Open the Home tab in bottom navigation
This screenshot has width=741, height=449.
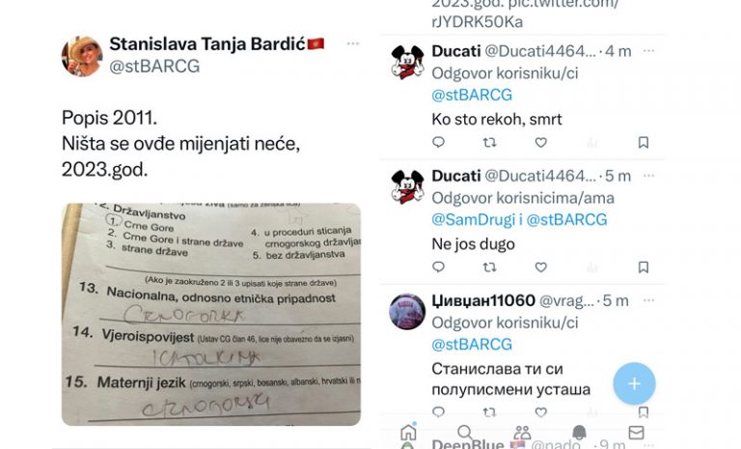(x=408, y=432)
